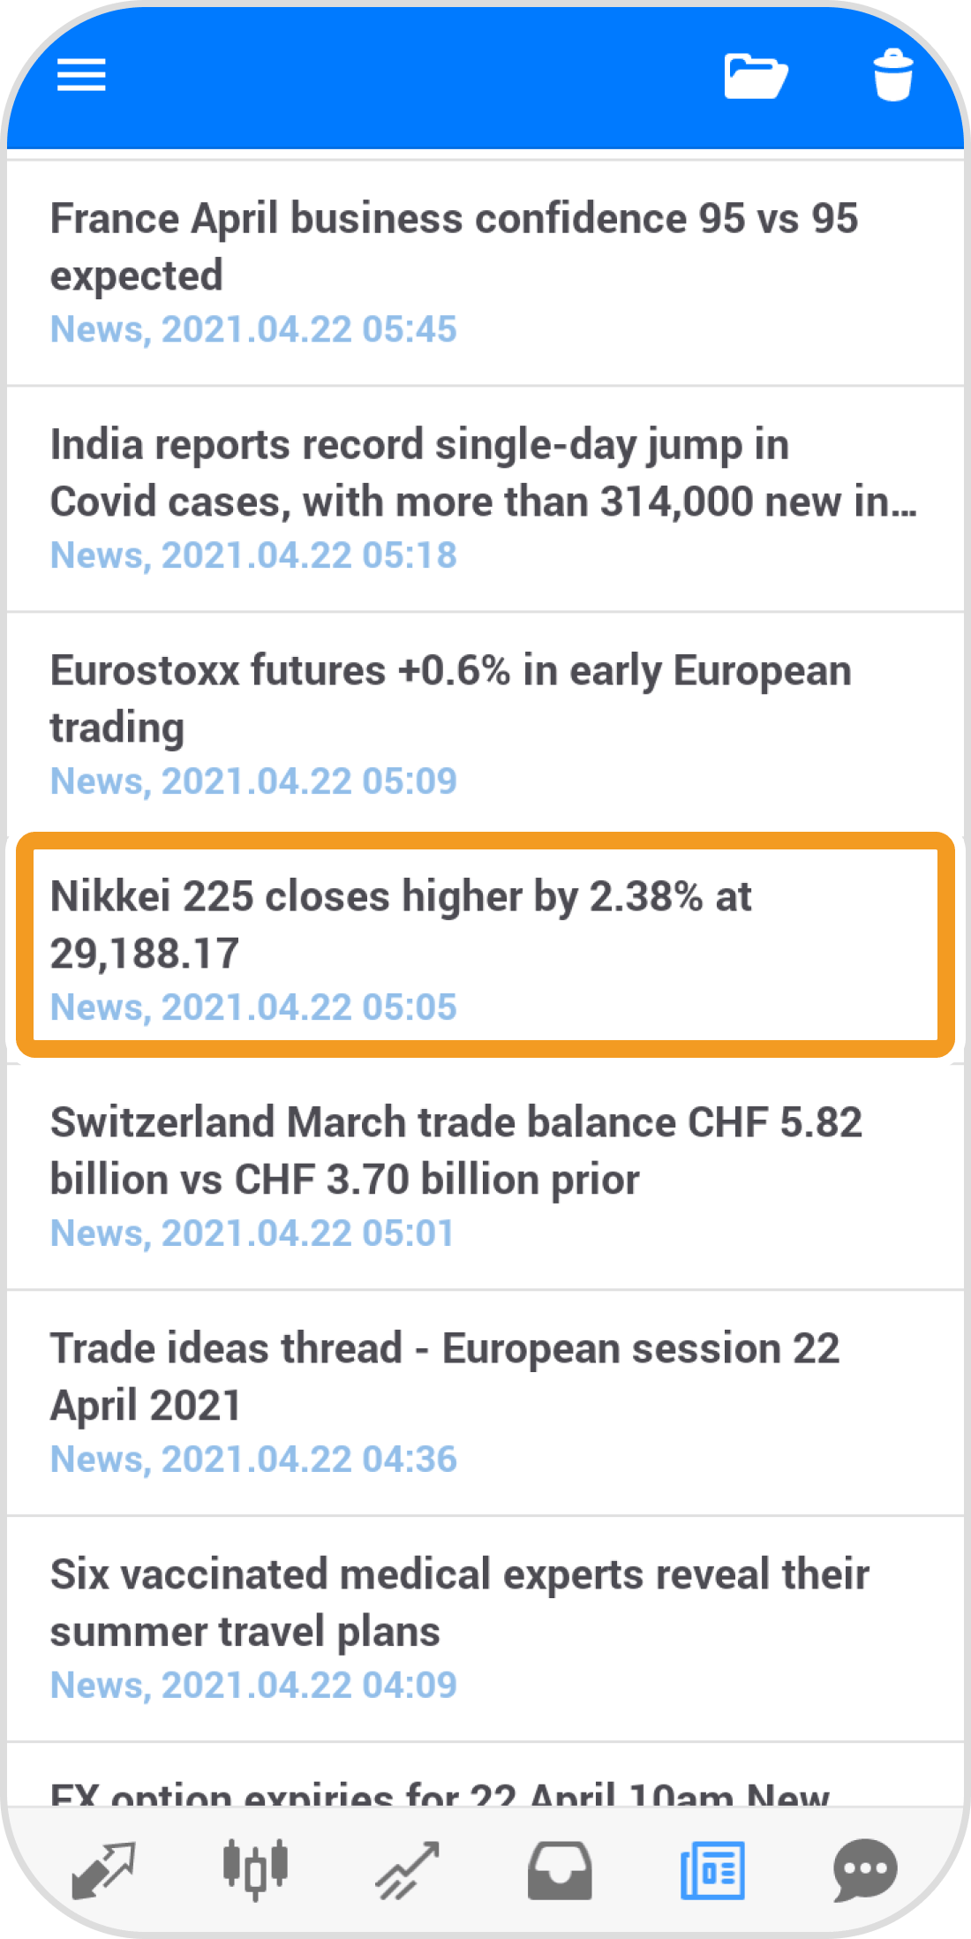
Task: Tap the 04:36 trade ideas timestamp
Action: tap(253, 1460)
